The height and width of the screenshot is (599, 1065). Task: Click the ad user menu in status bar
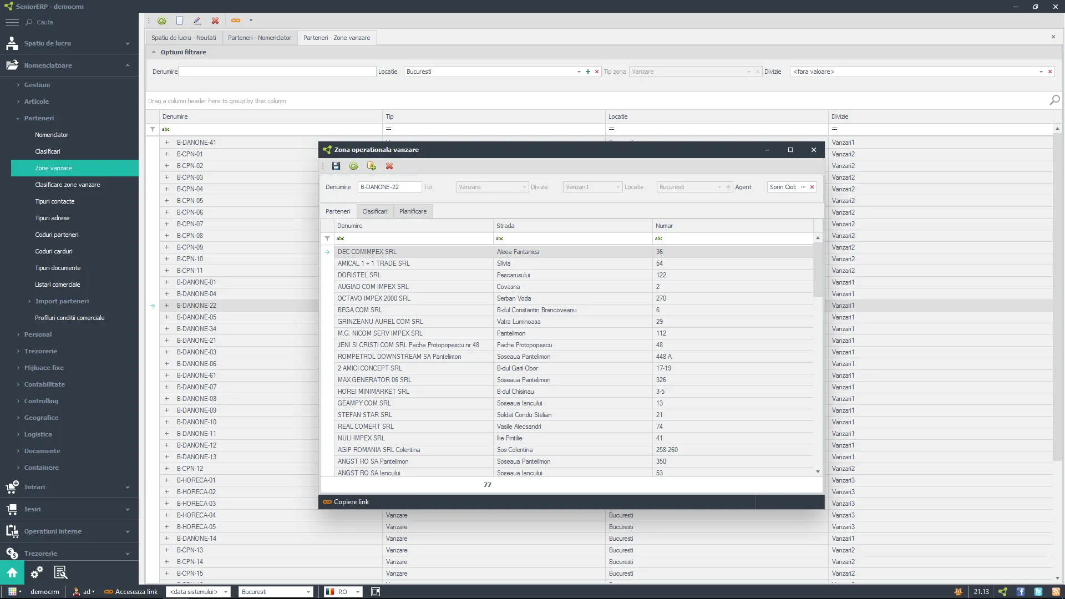[84, 592]
